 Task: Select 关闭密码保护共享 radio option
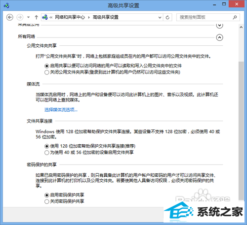coord(47,201)
